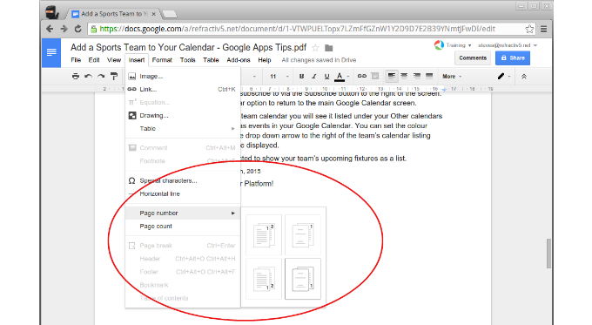Click the redo arrow icon
This screenshot has height=325, width=592.
coord(101,77)
